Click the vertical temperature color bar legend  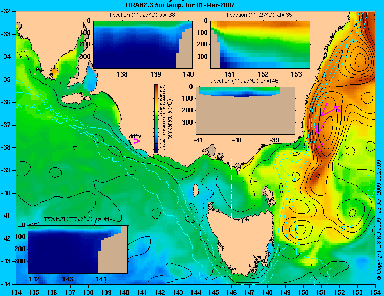[156, 118]
